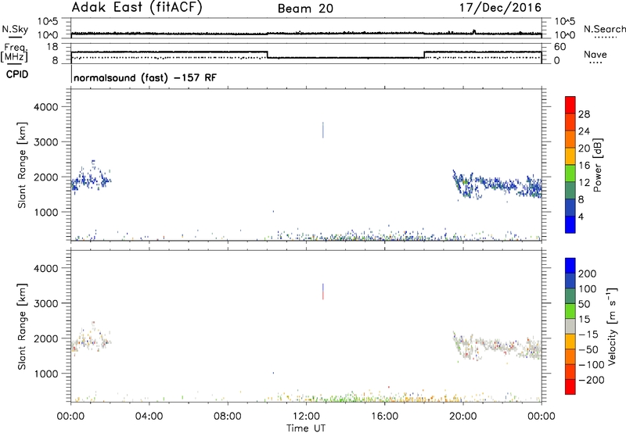Image resolution: width=626 pixels, height=433 pixels.
Task: Click the 'CPID' label
Action: pos(17,74)
